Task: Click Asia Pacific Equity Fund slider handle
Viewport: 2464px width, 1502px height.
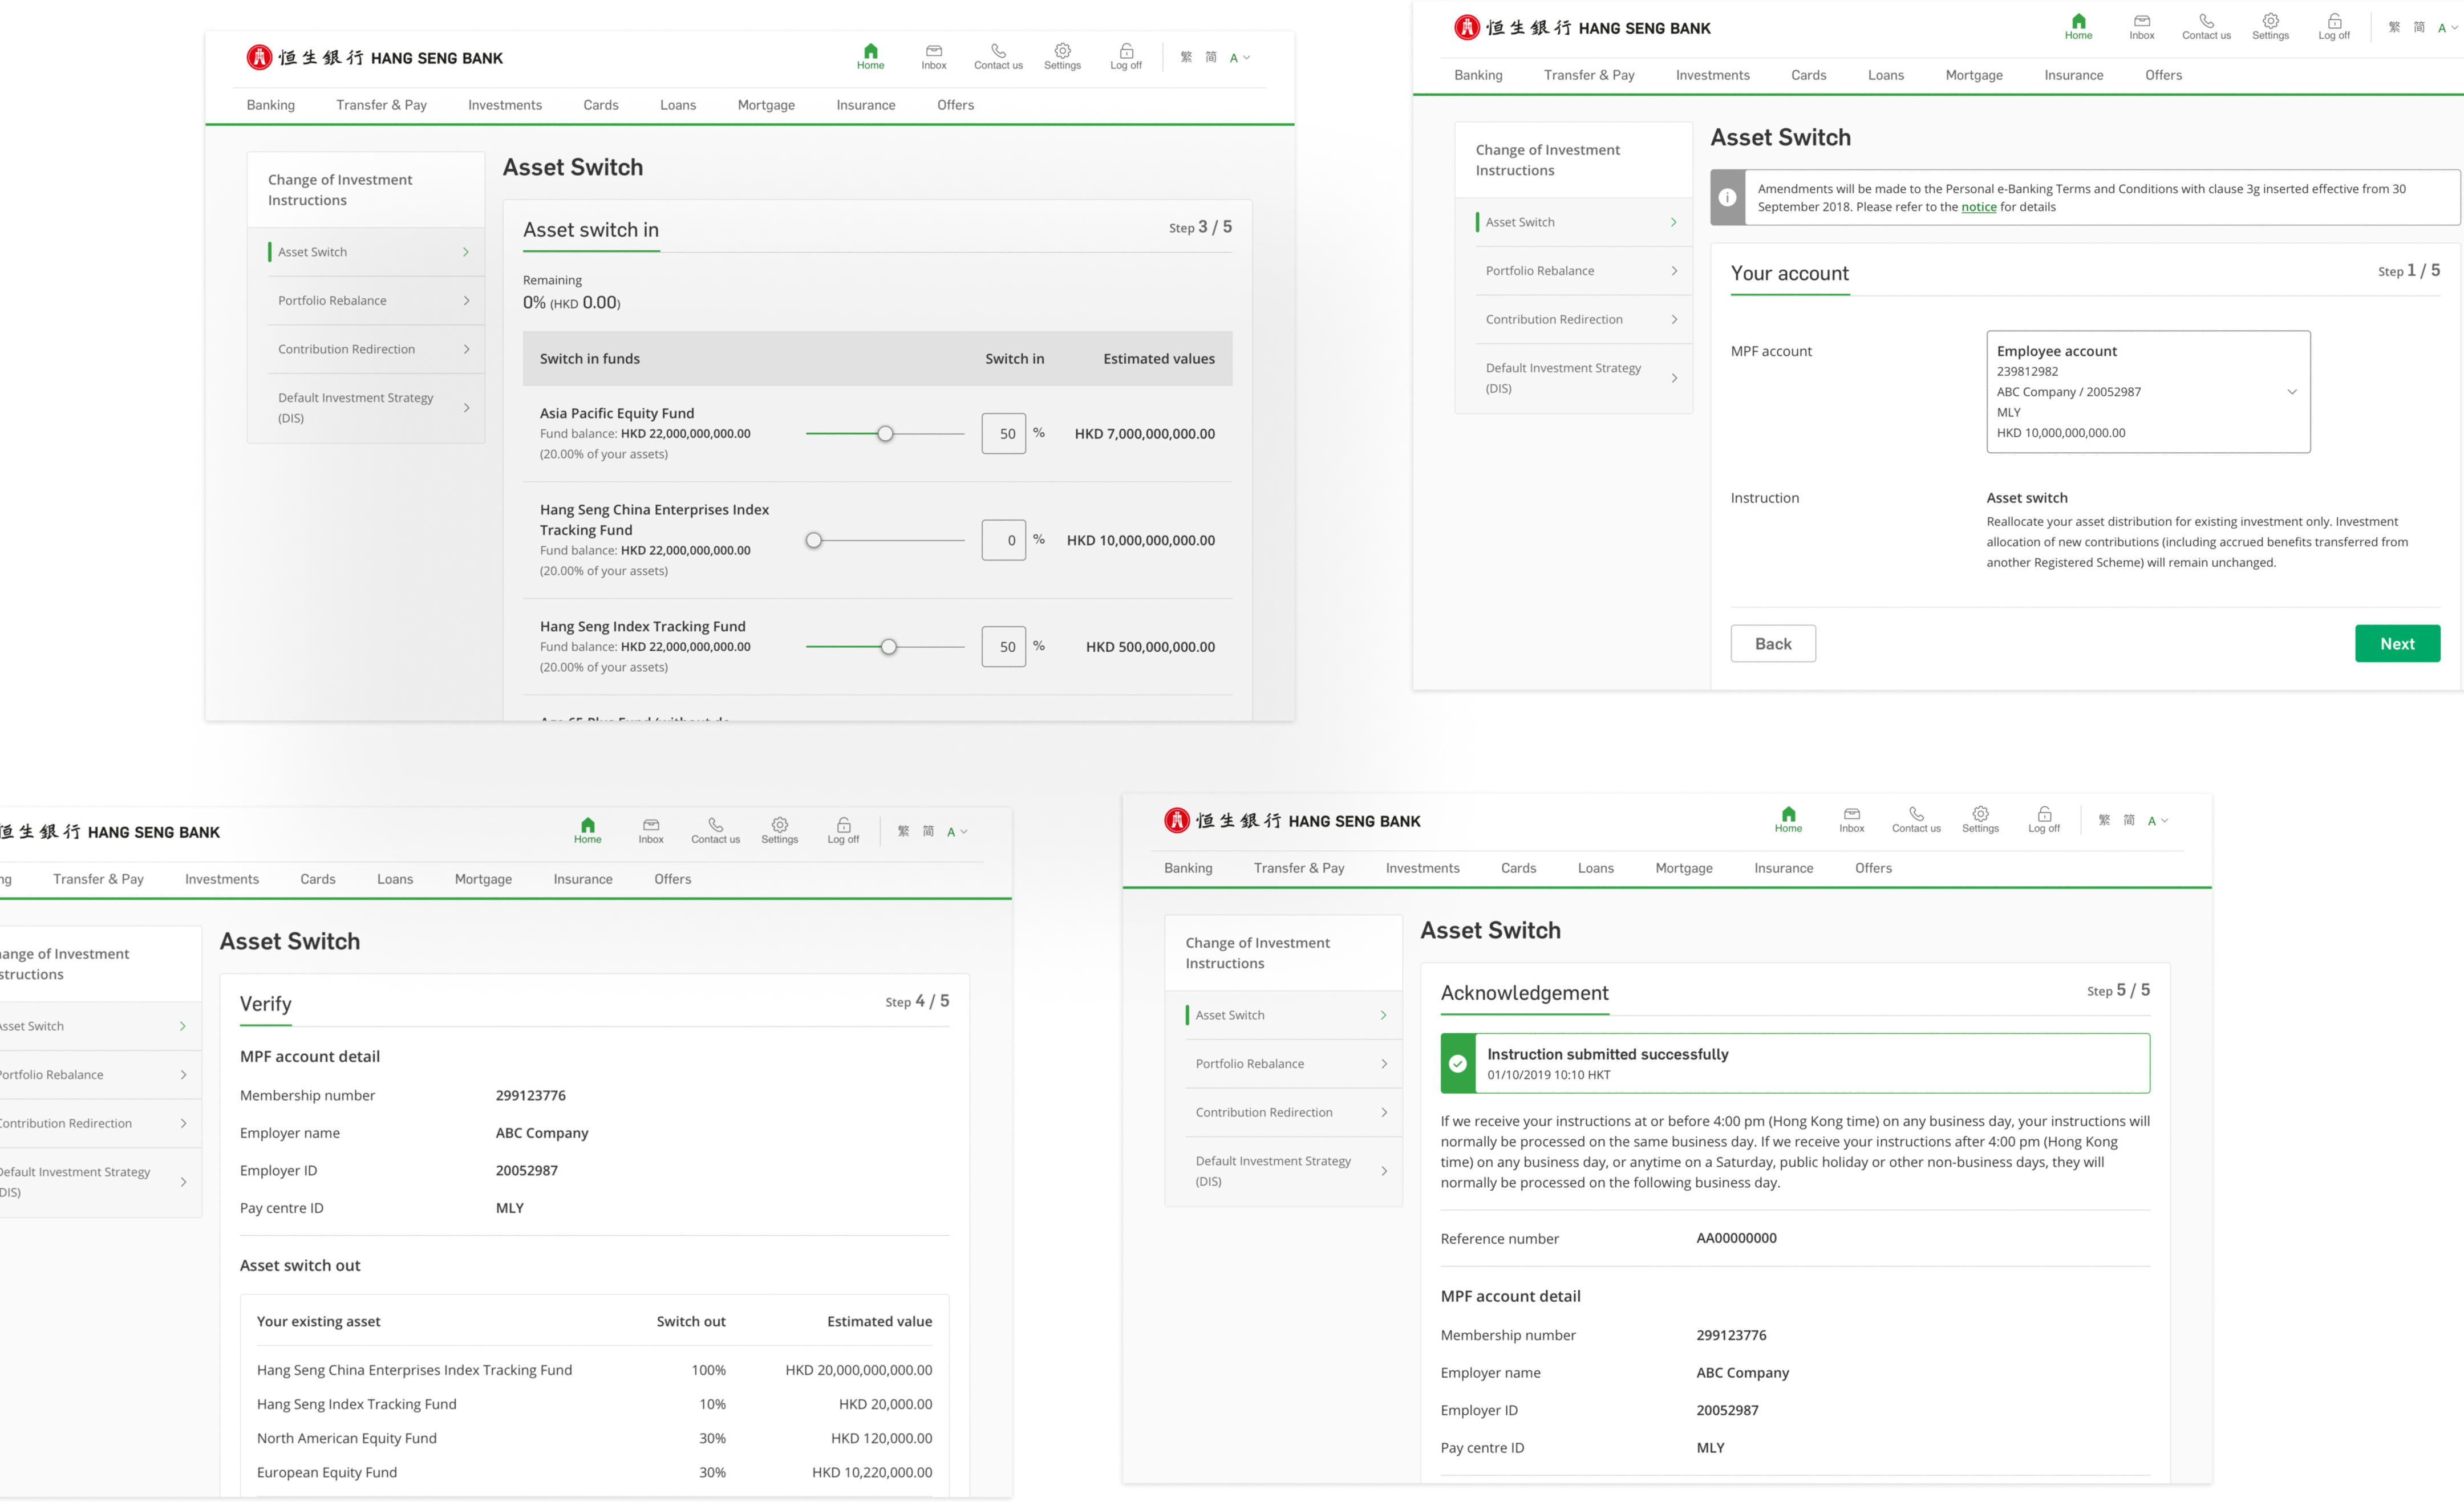Action: 885,434
